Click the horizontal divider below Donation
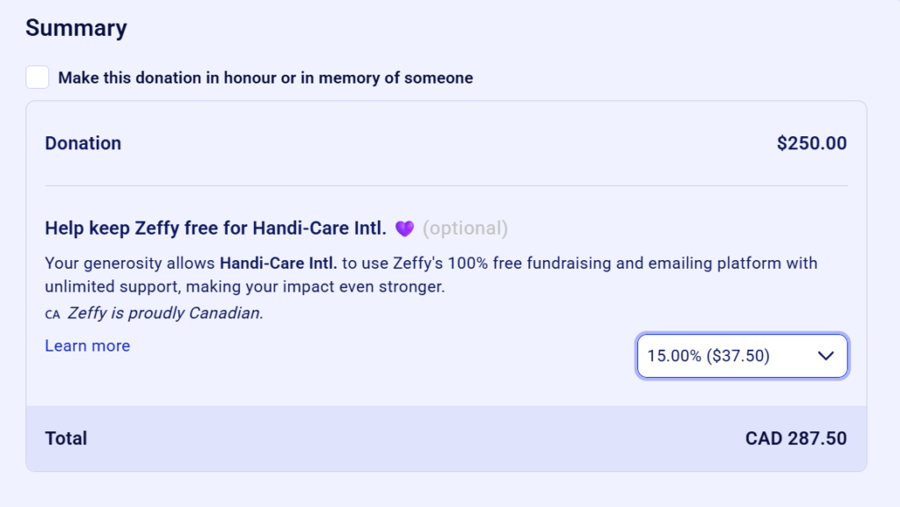This screenshot has height=507, width=900. point(446,185)
